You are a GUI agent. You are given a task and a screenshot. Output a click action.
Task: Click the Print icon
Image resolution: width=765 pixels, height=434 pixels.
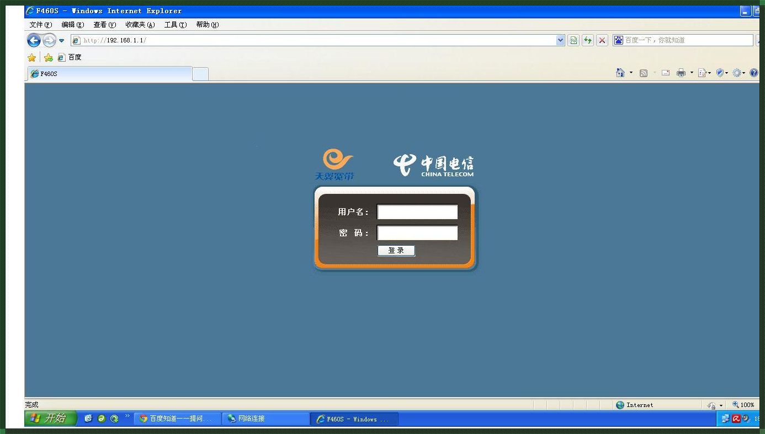click(681, 73)
